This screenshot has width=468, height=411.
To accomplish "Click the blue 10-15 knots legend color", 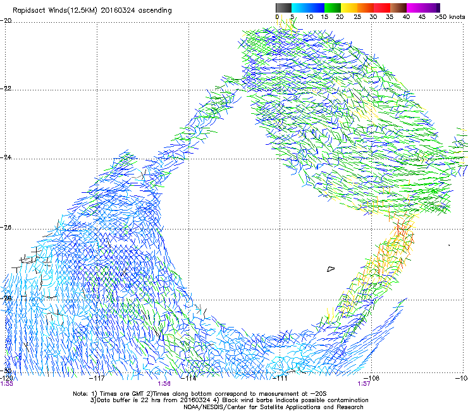I will pyautogui.click(x=316, y=8).
